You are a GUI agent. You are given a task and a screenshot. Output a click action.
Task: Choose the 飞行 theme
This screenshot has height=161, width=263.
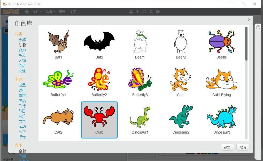(22, 106)
